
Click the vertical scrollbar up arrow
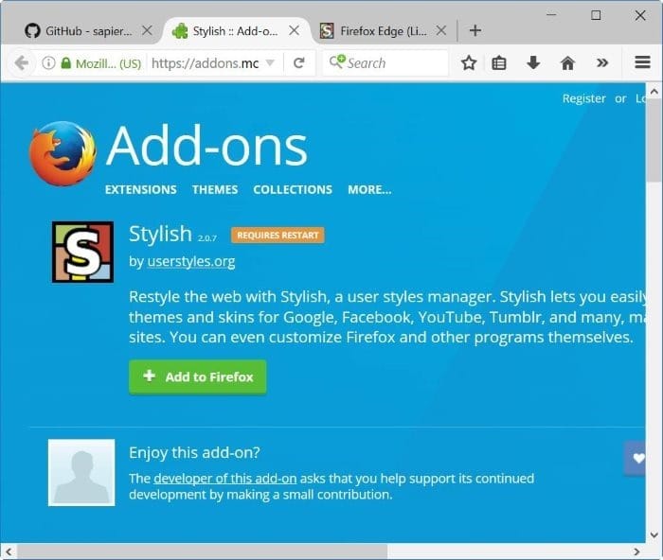[654, 91]
